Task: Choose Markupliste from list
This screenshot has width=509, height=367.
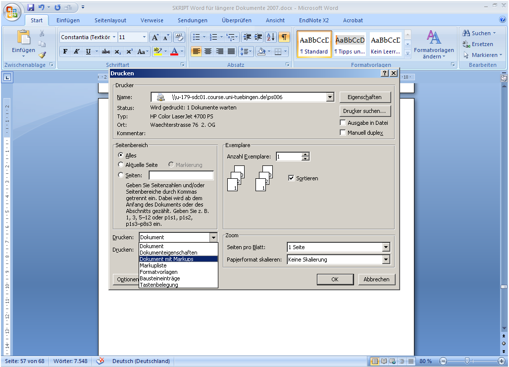Action: click(178, 265)
